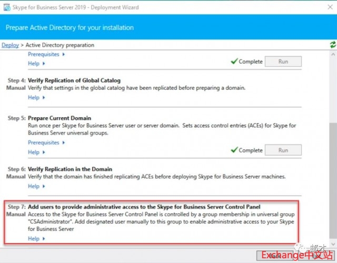
Task: Click the green Complete checkmark in Step 5
Action: (234, 150)
